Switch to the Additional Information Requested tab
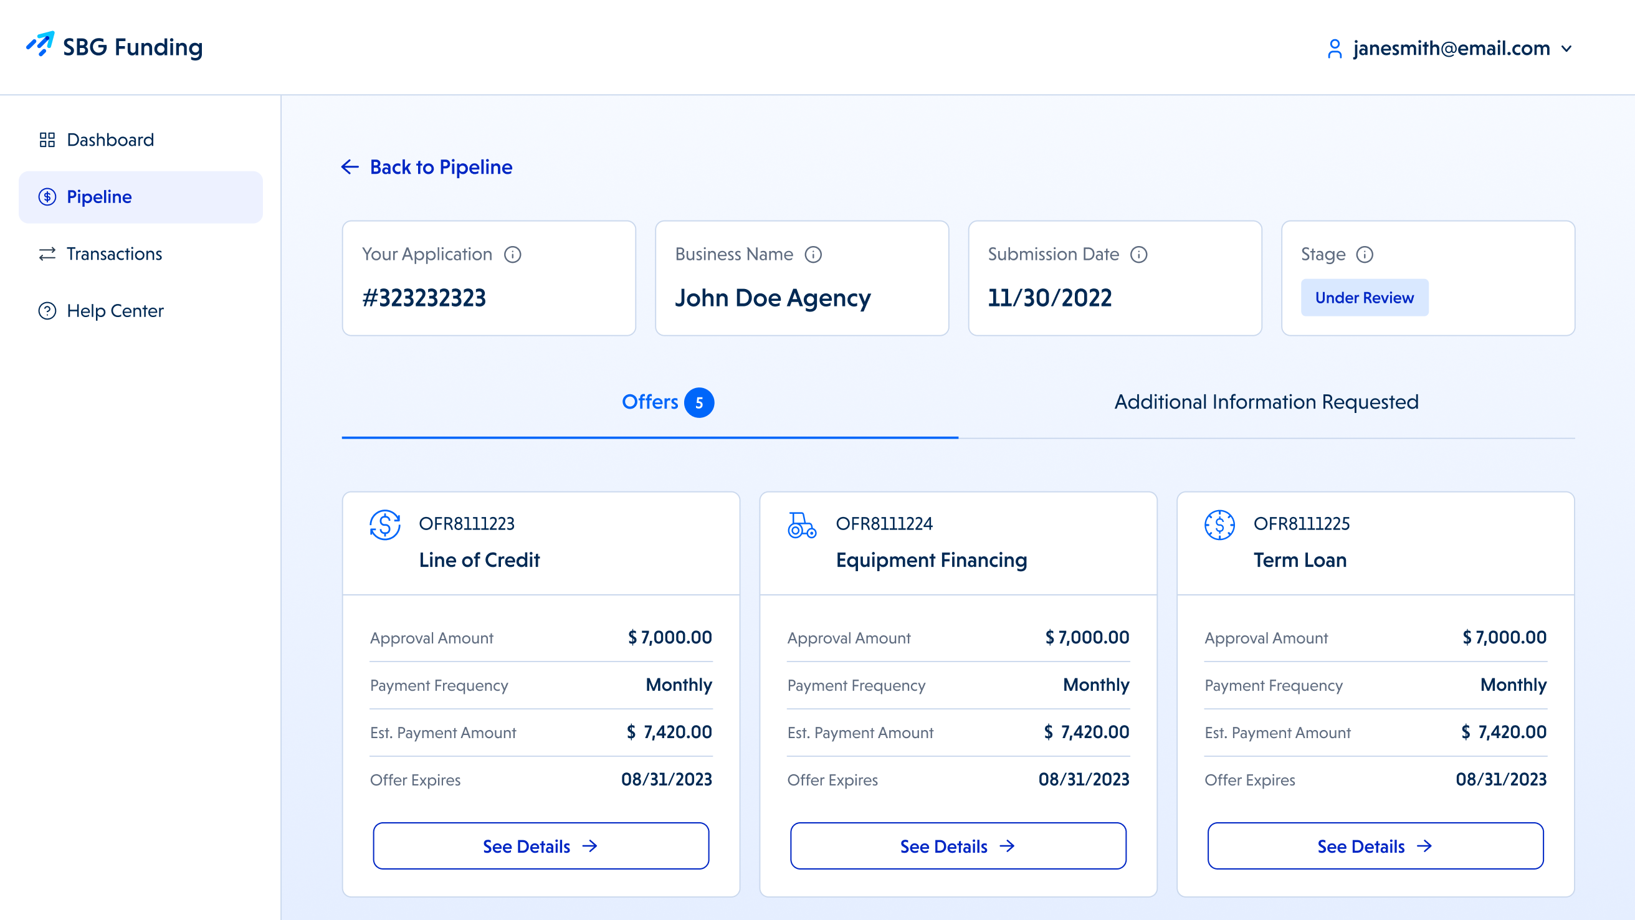The image size is (1635, 920). [x=1266, y=402]
